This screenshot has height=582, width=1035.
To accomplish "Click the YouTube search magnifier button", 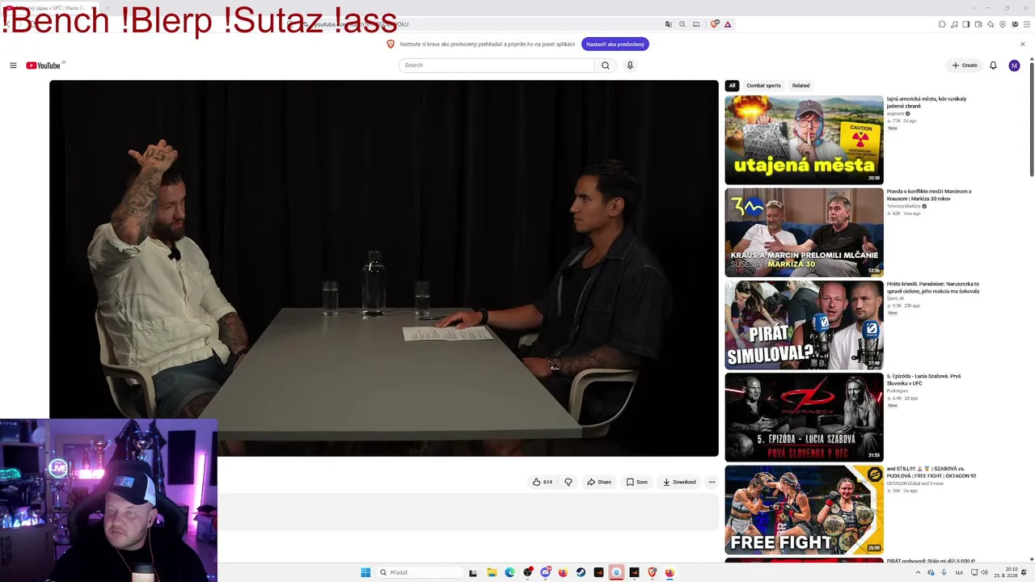I will [605, 65].
